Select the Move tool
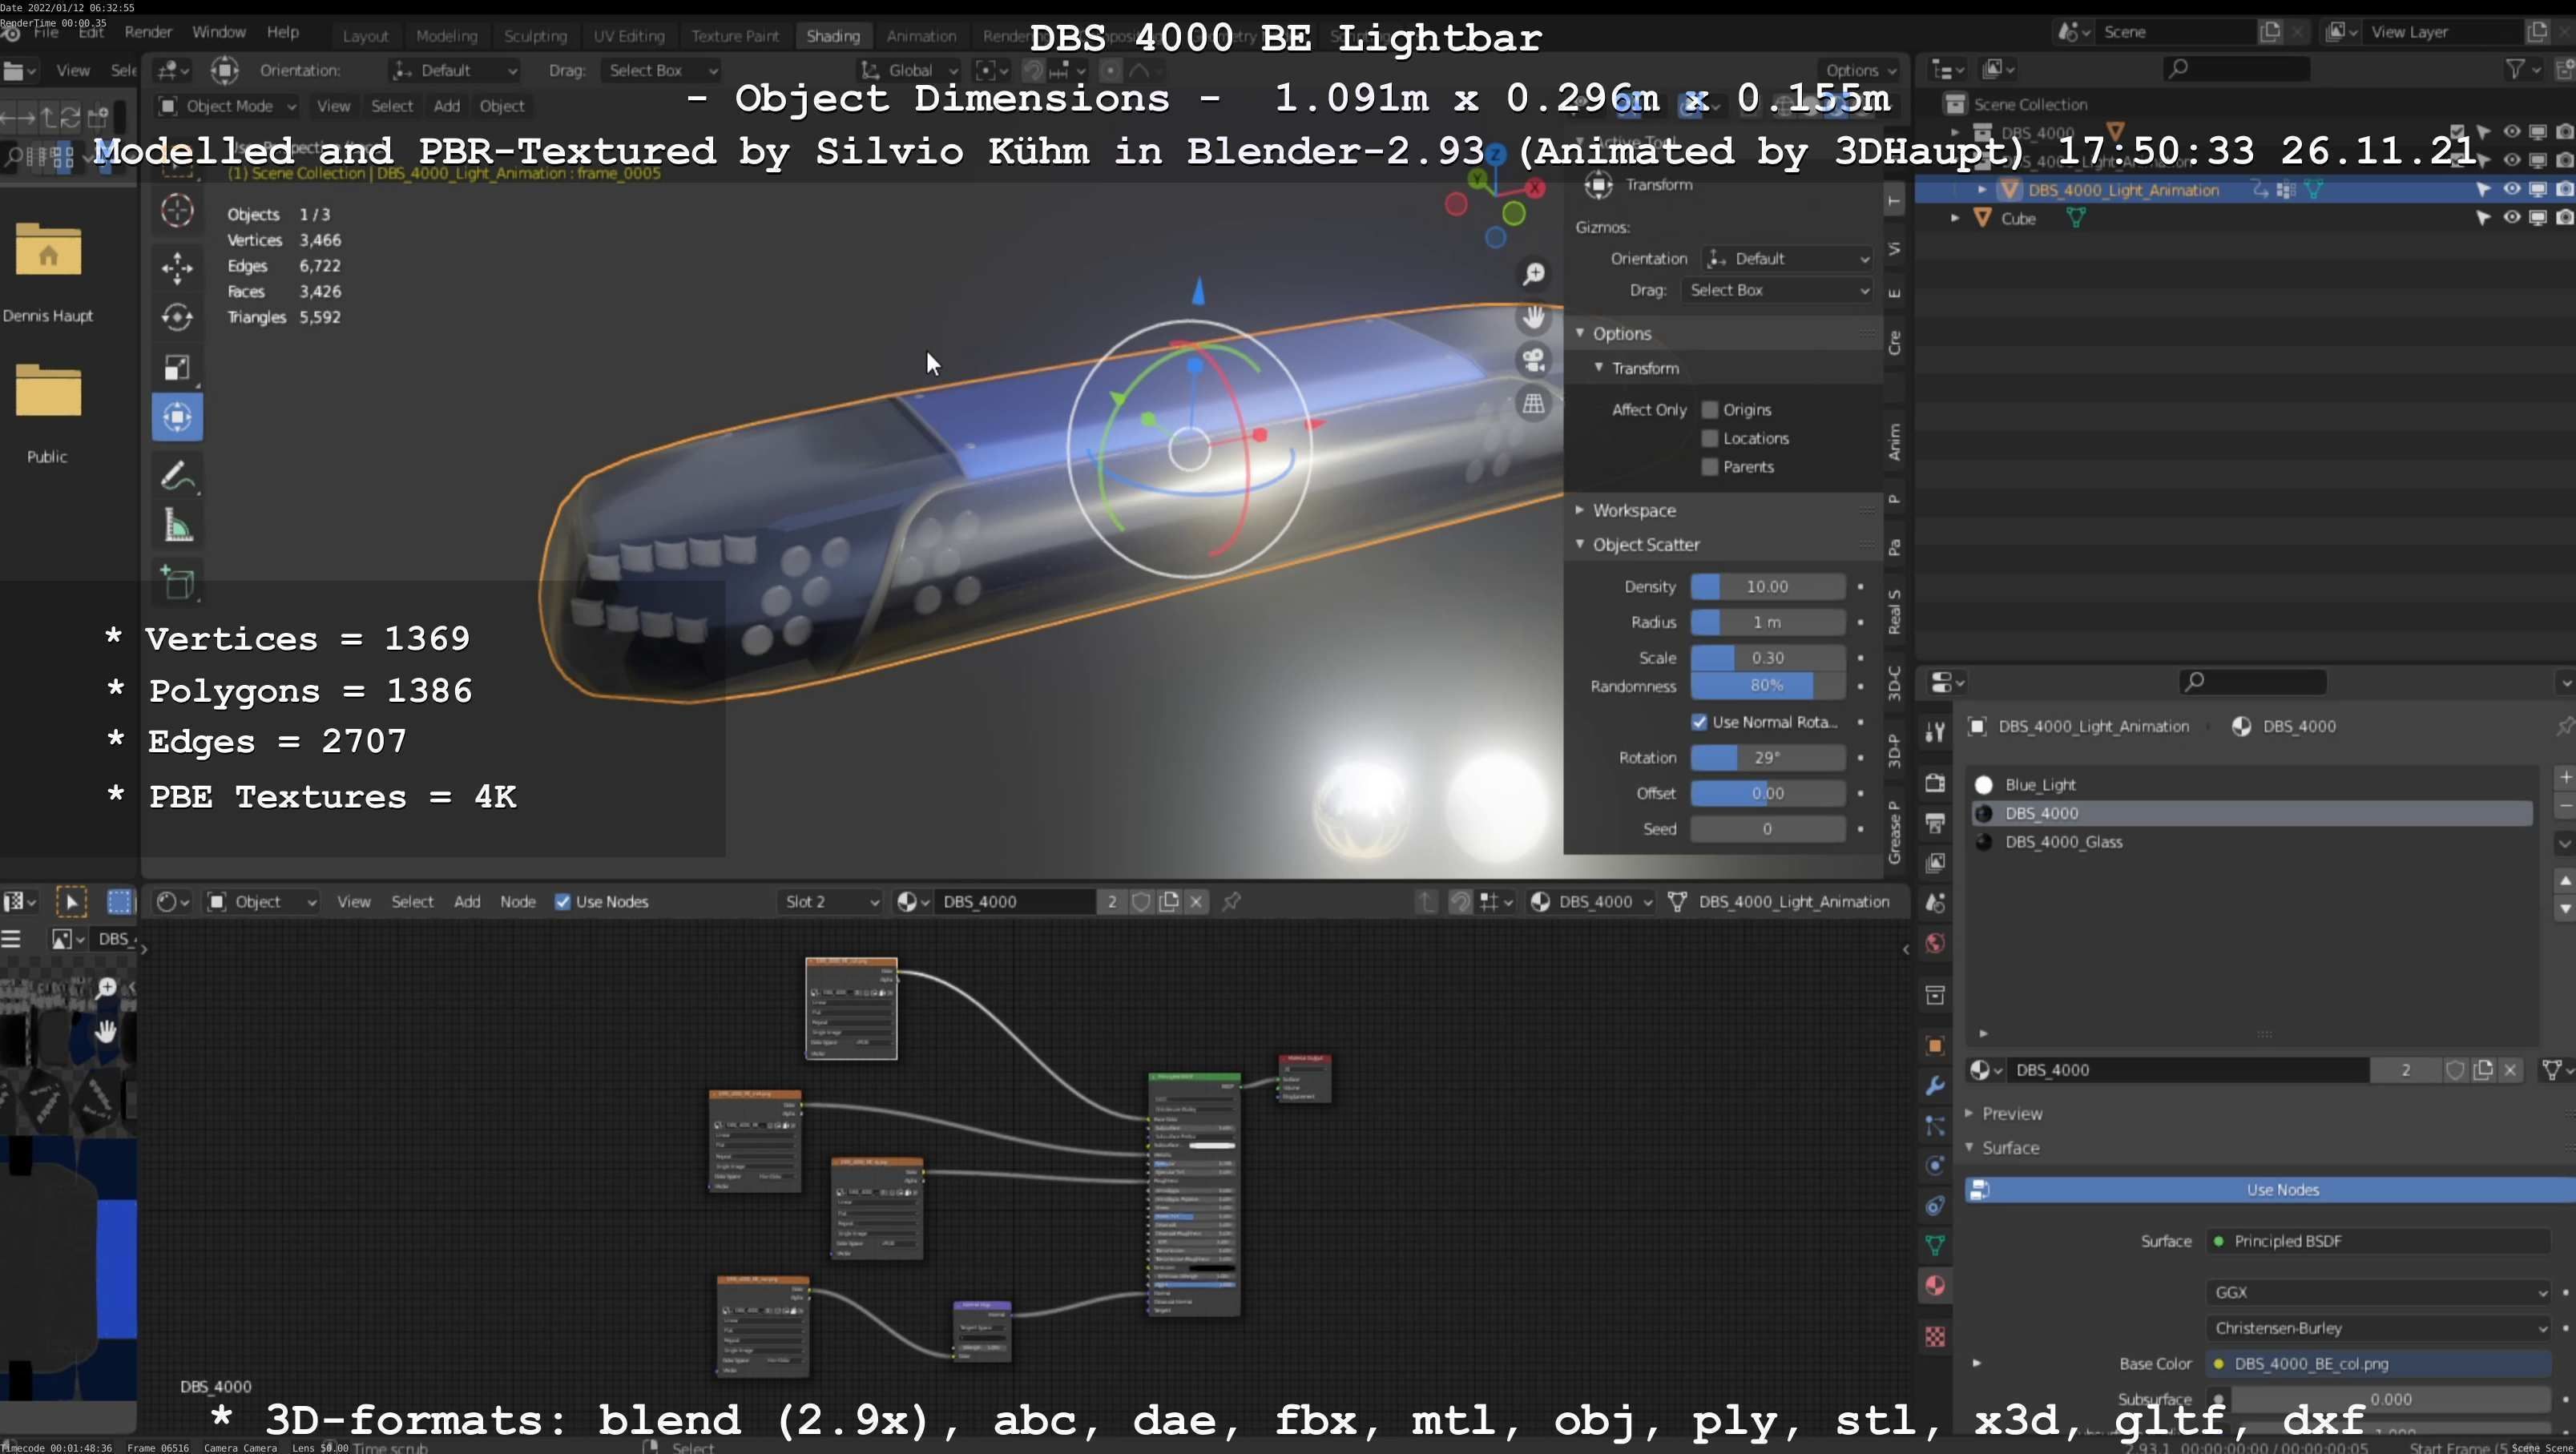Viewport: 2576px width, 1454px height. pos(177,267)
